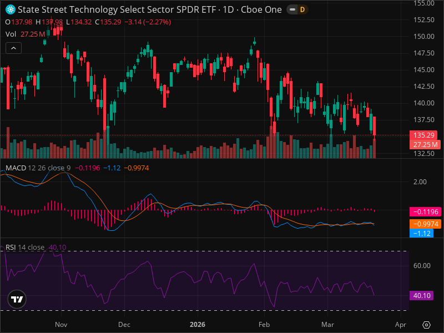The image size is (444, 333).
Task: Click the -0.1196 MACD histogram label
Action: 425,211
